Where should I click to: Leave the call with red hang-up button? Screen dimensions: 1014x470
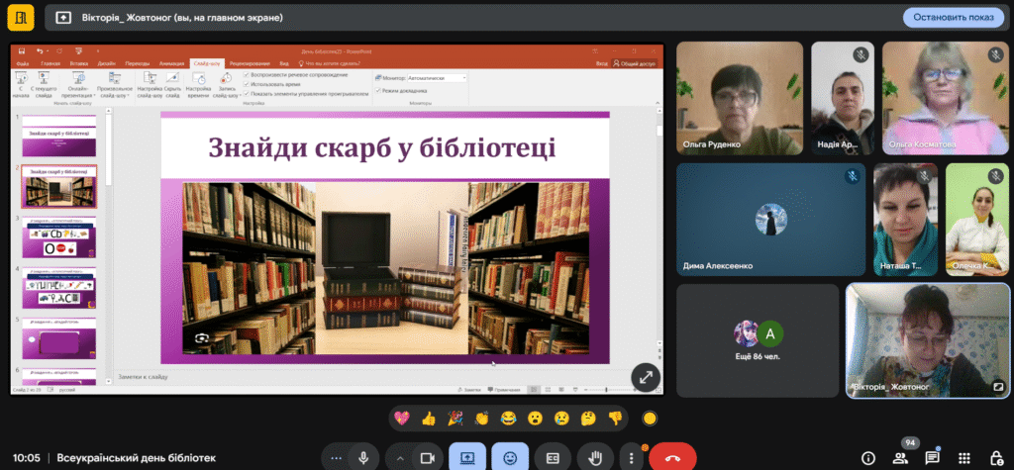(672, 457)
